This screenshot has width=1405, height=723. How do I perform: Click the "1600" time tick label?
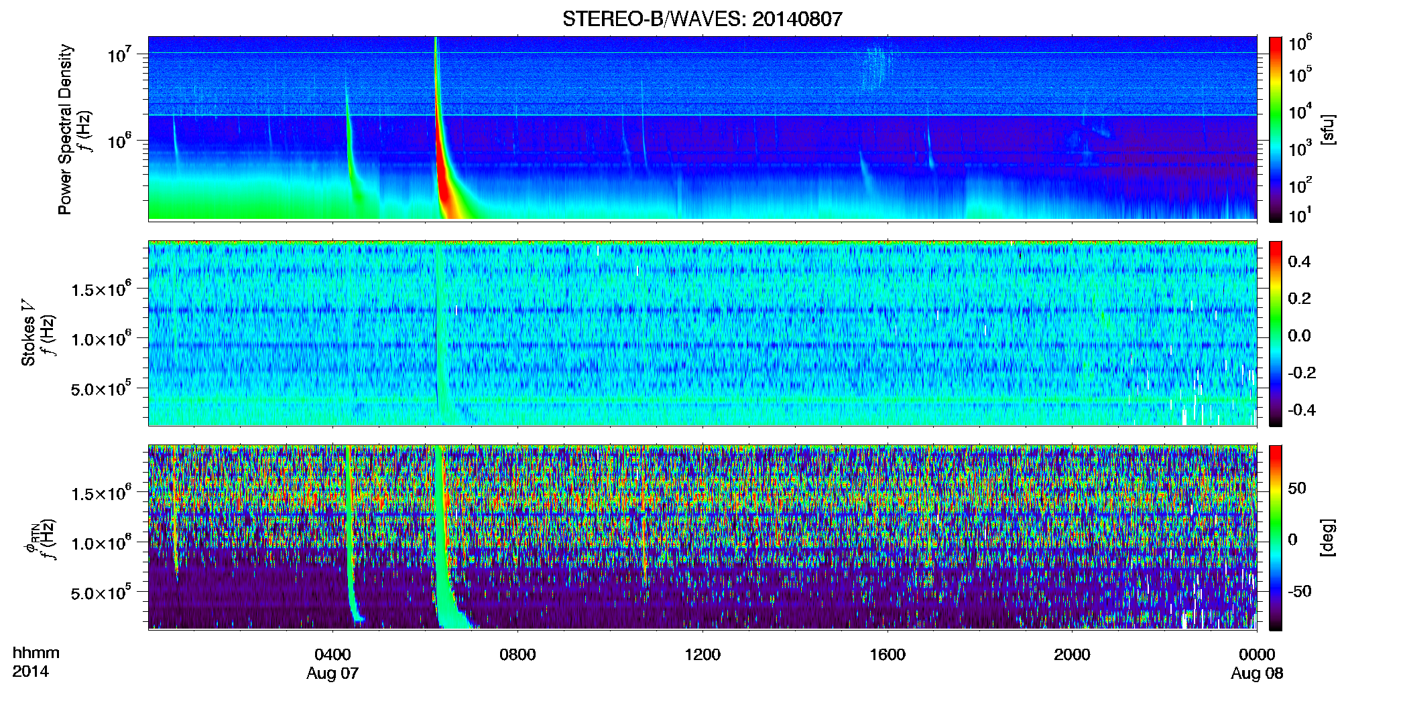coord(888,654)
